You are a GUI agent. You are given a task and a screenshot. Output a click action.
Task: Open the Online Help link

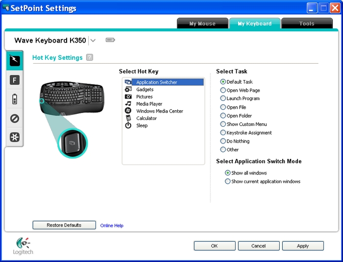(112, 225)
